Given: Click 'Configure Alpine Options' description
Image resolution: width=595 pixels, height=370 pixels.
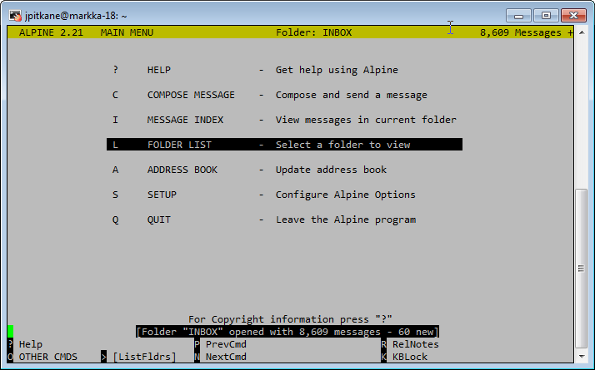Looking at the screenshot, I should click(x=346, y=195).
